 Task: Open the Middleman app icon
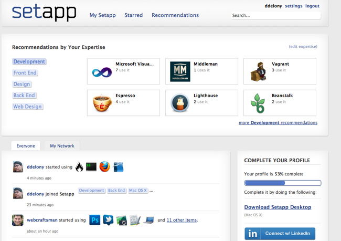tap(180, 71)
